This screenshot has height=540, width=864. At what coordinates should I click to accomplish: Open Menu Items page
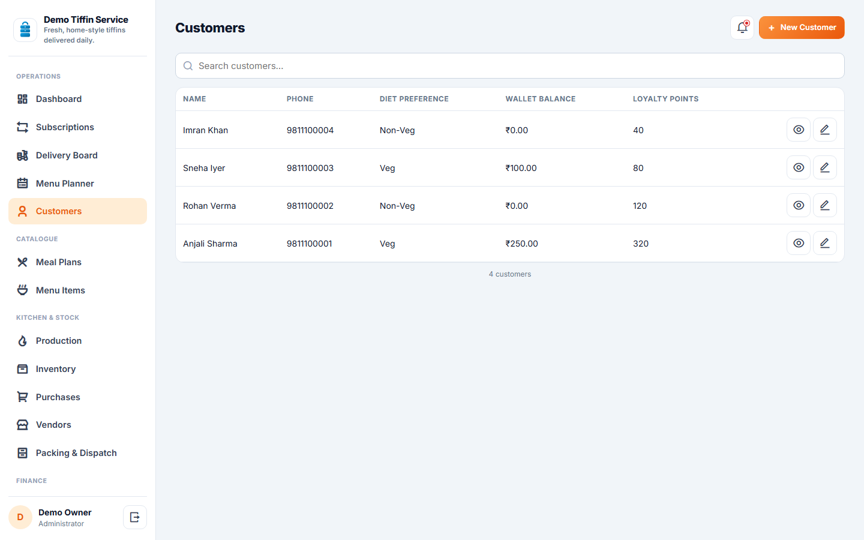coord(77,290)
